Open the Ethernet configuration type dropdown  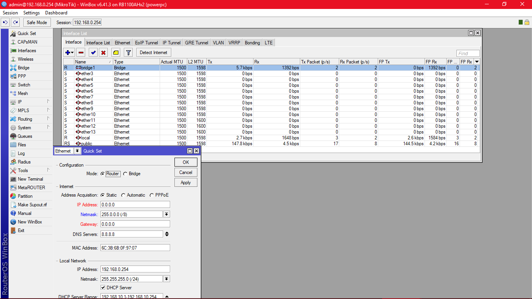click(x=78, y=151)
